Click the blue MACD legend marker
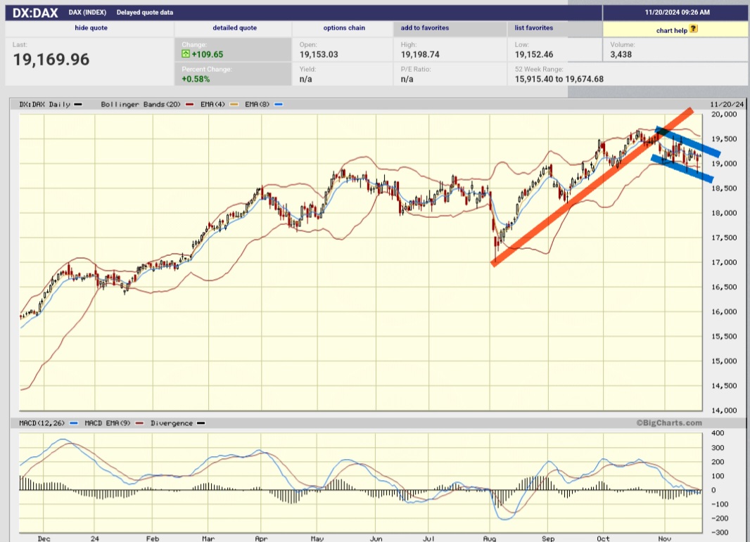This screenshot has width=750, height=542. click(75, 423)
